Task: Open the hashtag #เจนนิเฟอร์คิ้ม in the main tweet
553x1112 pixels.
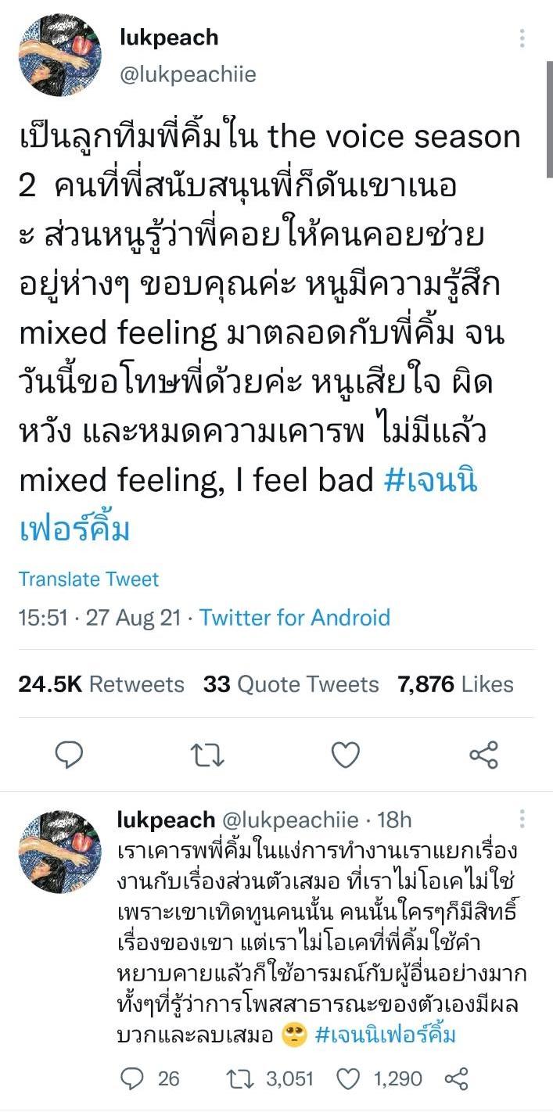Action: 430,480
